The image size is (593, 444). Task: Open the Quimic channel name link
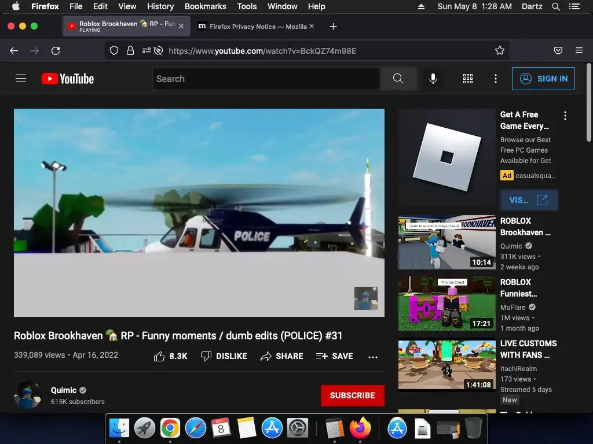(64, 390)
